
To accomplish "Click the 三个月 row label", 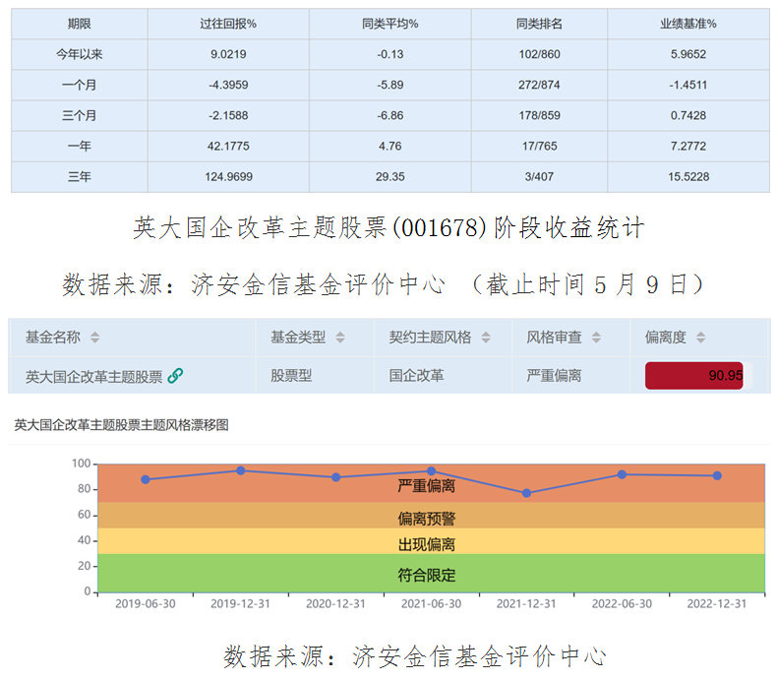I will coord(80,115).
